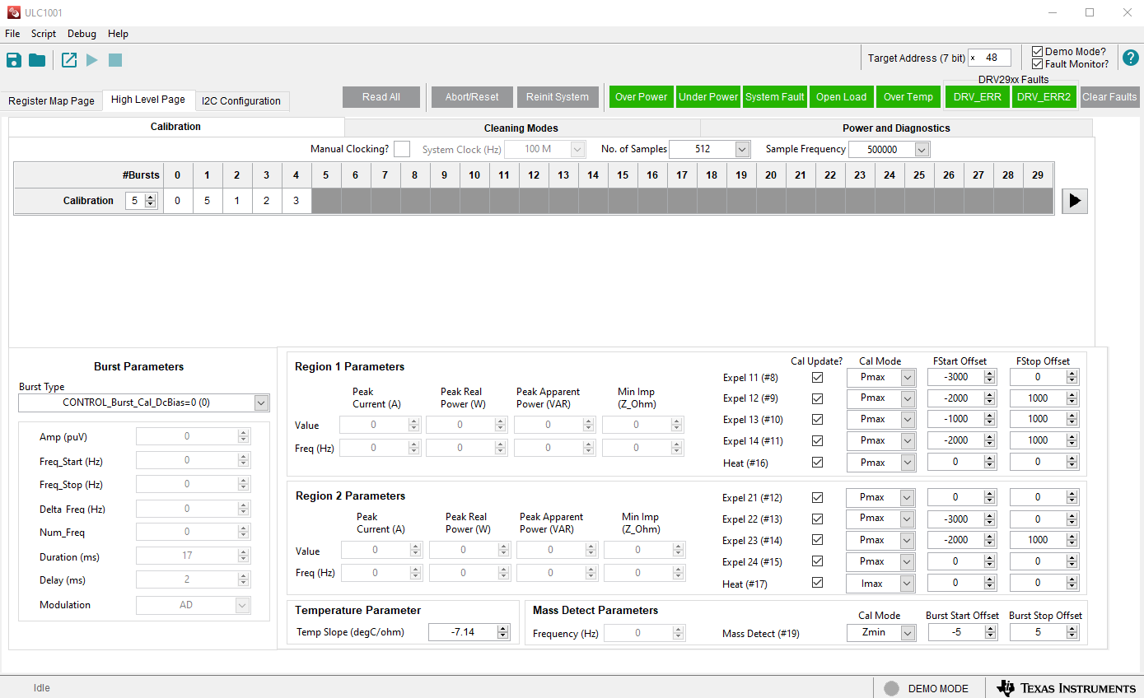Screen dimensions: 1144x698
Task: Open the Debug menu
Action: pyautogui.click(x=82, y=34)
